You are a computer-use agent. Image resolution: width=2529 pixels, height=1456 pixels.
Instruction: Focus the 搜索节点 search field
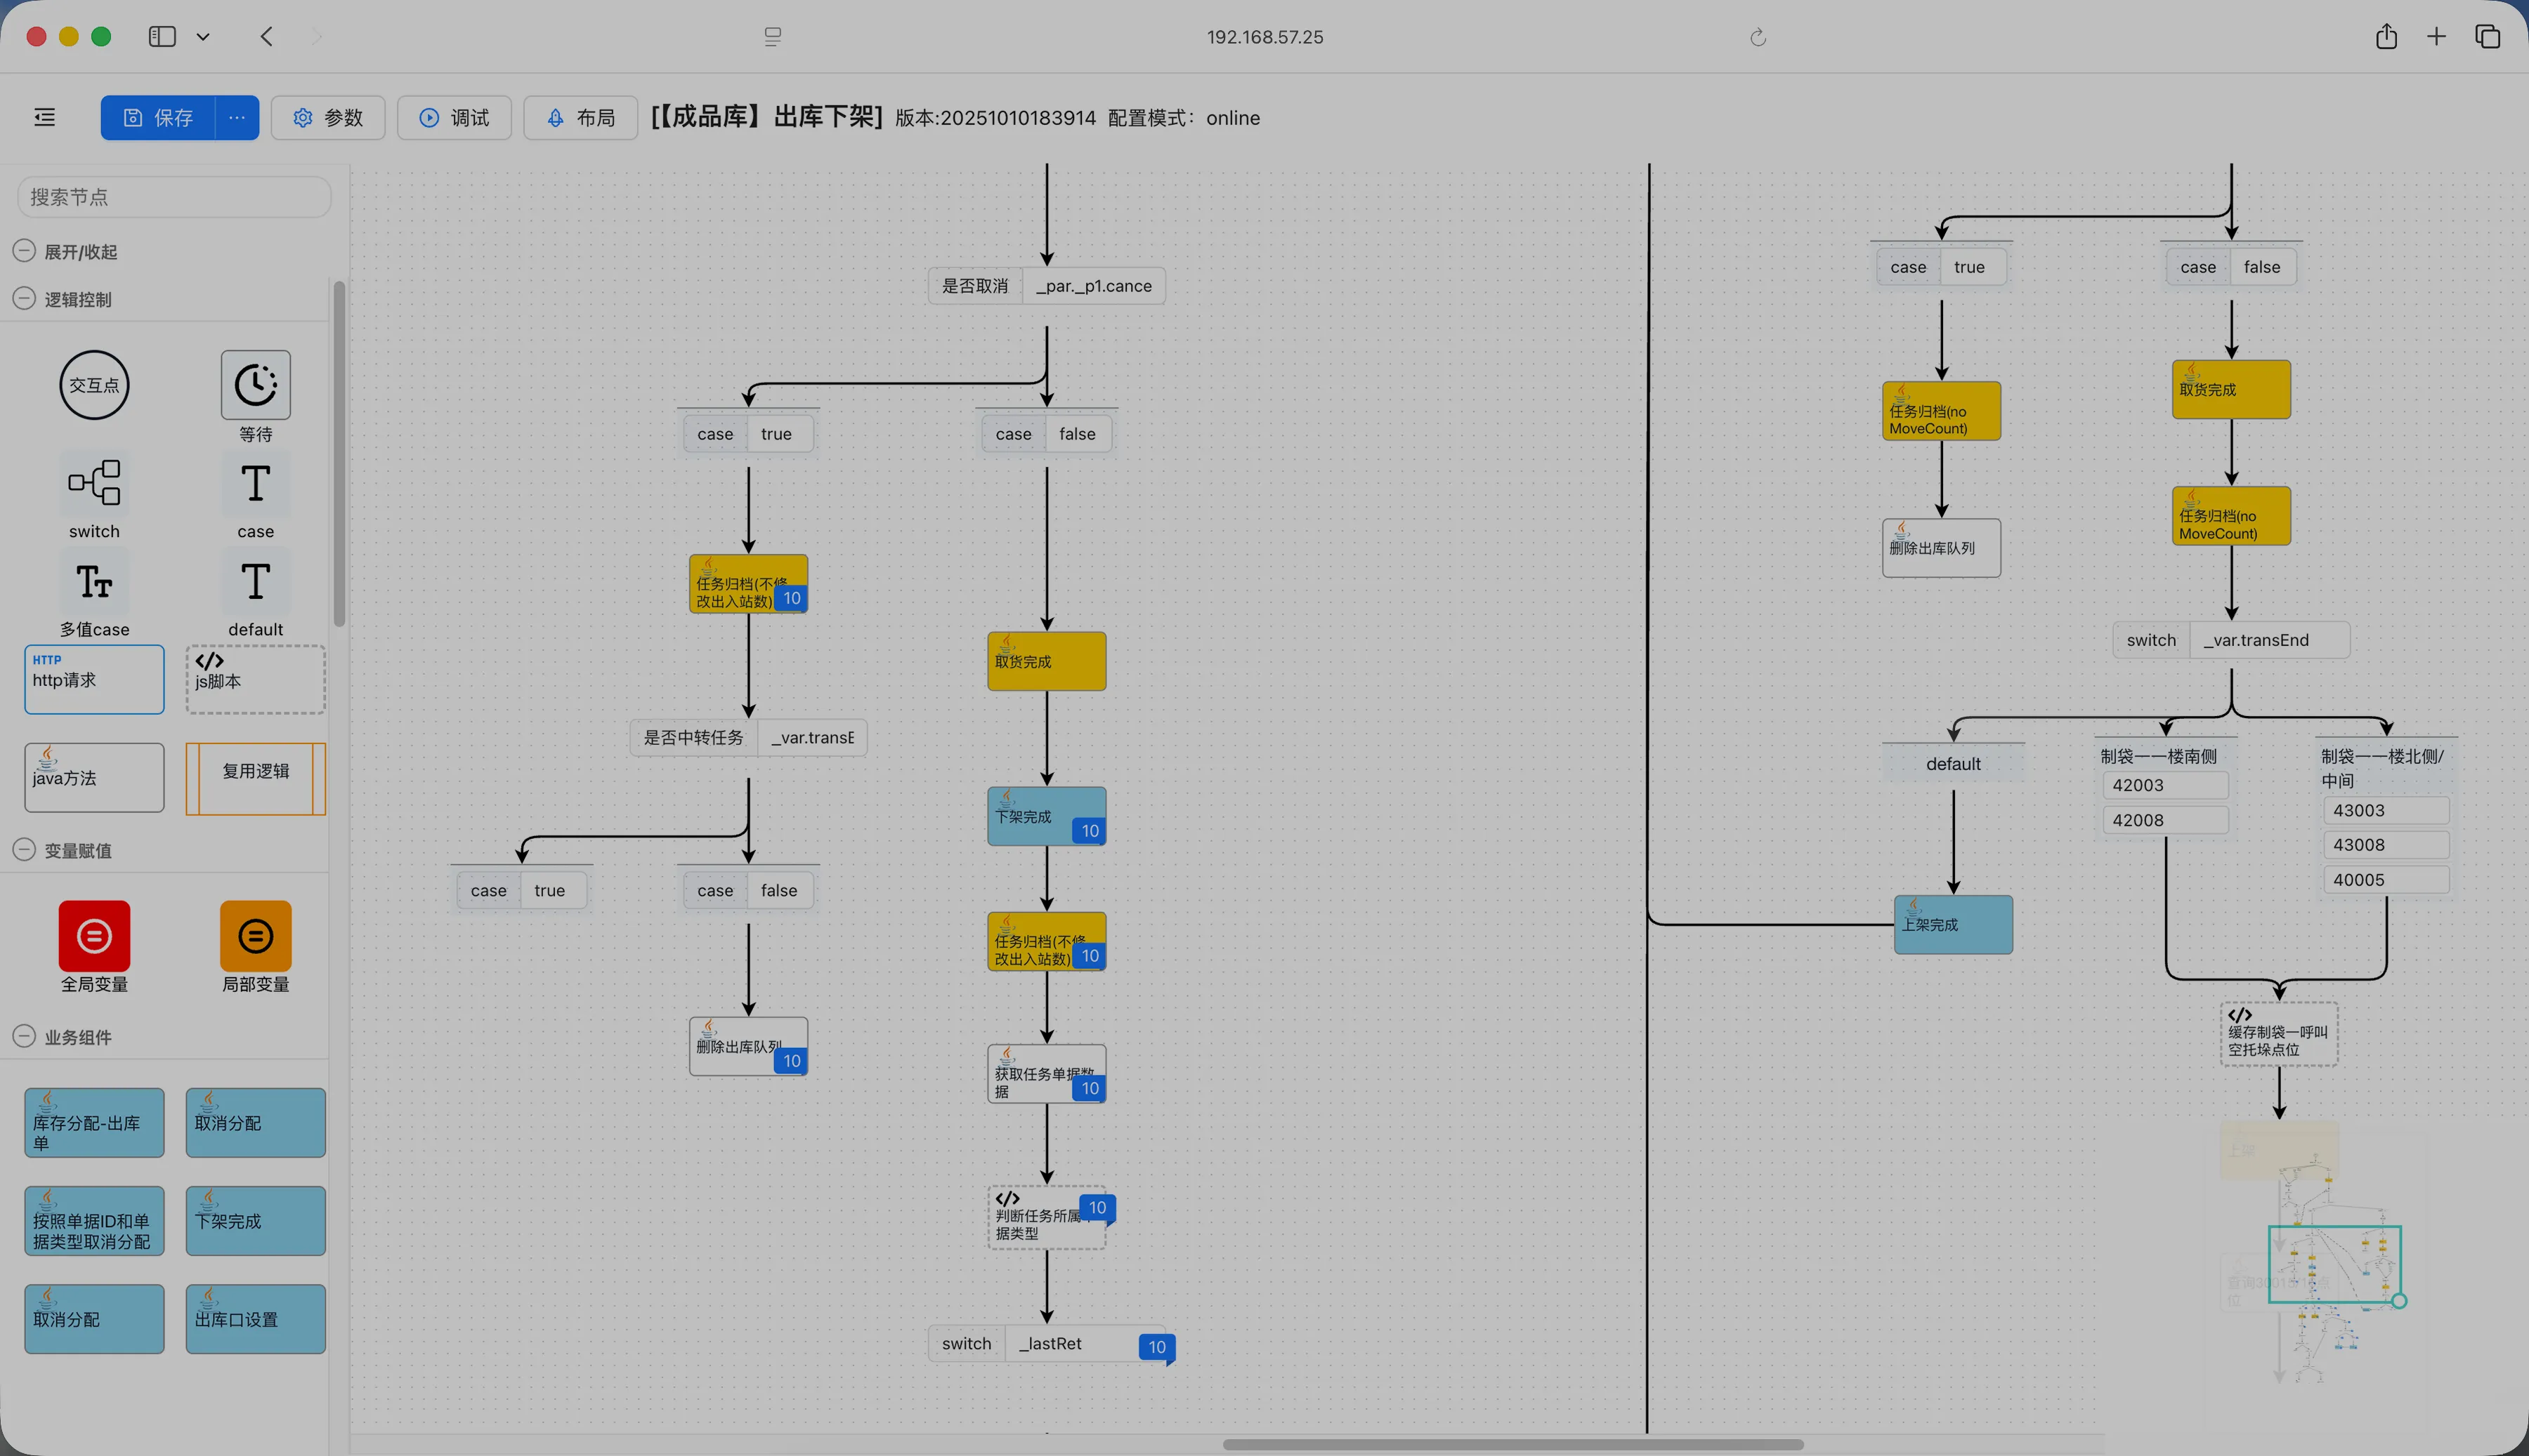tap(174, 197)
